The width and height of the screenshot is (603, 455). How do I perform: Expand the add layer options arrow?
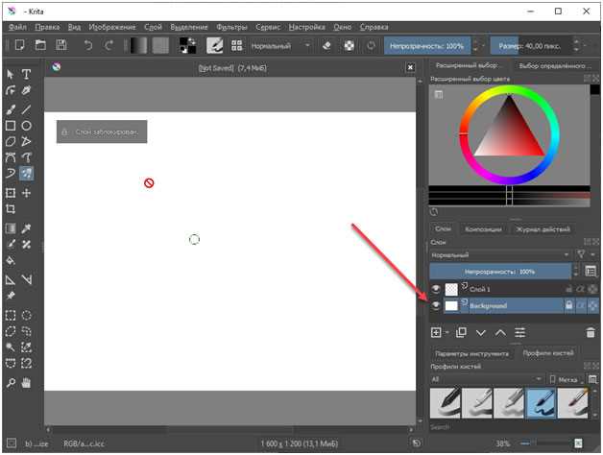pyautogui.click(x=446, y=332)
